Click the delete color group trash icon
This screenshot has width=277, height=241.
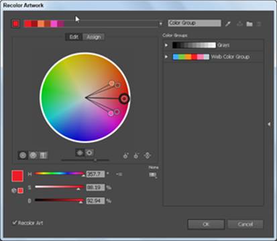[x=259, y=23]
